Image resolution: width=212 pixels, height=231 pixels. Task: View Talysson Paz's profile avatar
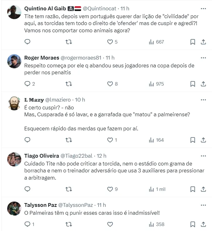(14, 208)
